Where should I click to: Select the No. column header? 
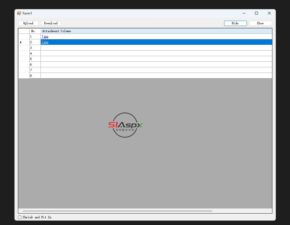pyautogui.click(x=35, y=31)
